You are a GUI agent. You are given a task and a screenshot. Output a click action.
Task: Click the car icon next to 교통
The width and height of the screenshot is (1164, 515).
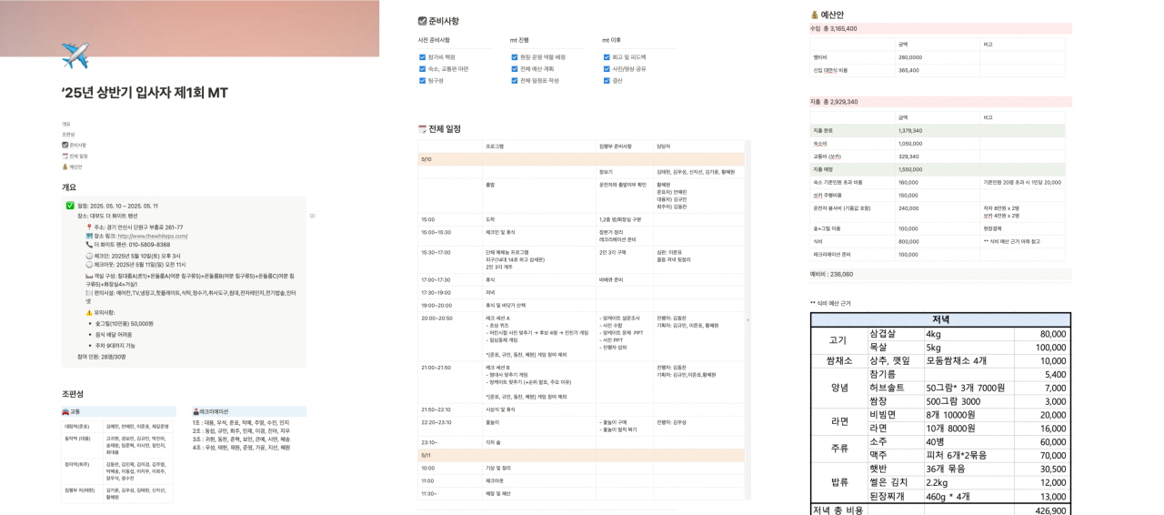click(66, 411)
